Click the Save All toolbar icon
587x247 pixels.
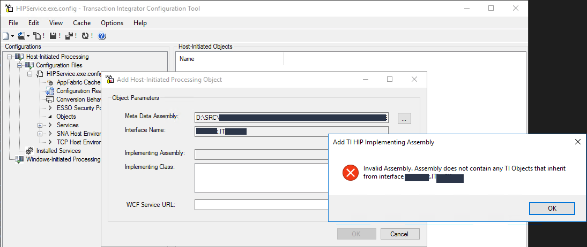click(x=69, y=36)
